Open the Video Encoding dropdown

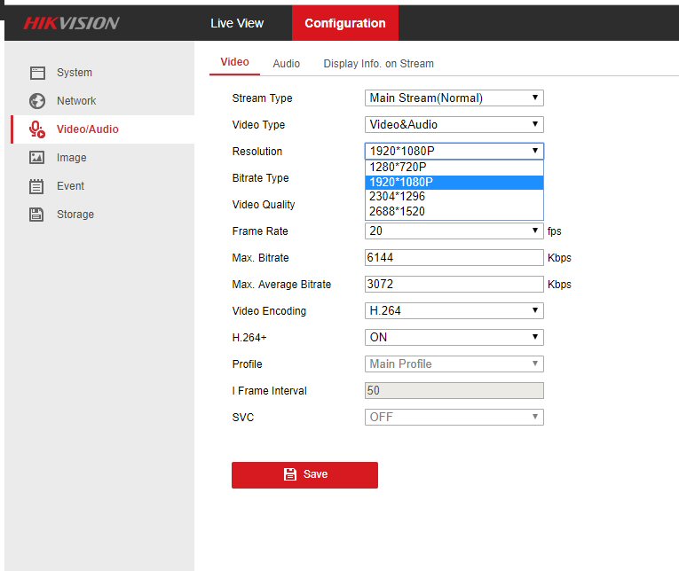point(454,311)
